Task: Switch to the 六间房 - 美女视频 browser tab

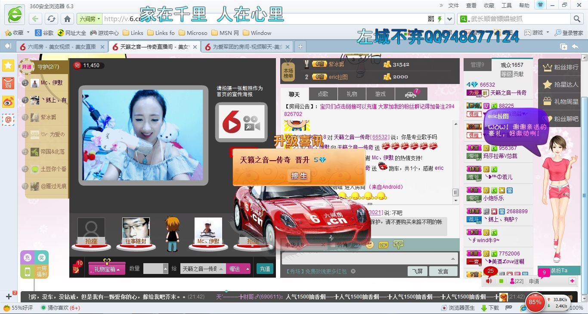Action: (62, 47)
